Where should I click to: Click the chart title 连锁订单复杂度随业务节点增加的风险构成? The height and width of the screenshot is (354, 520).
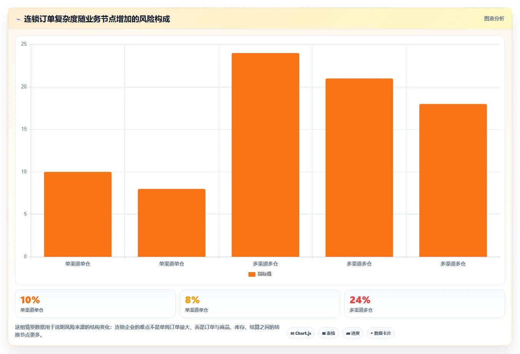(97, 19)
